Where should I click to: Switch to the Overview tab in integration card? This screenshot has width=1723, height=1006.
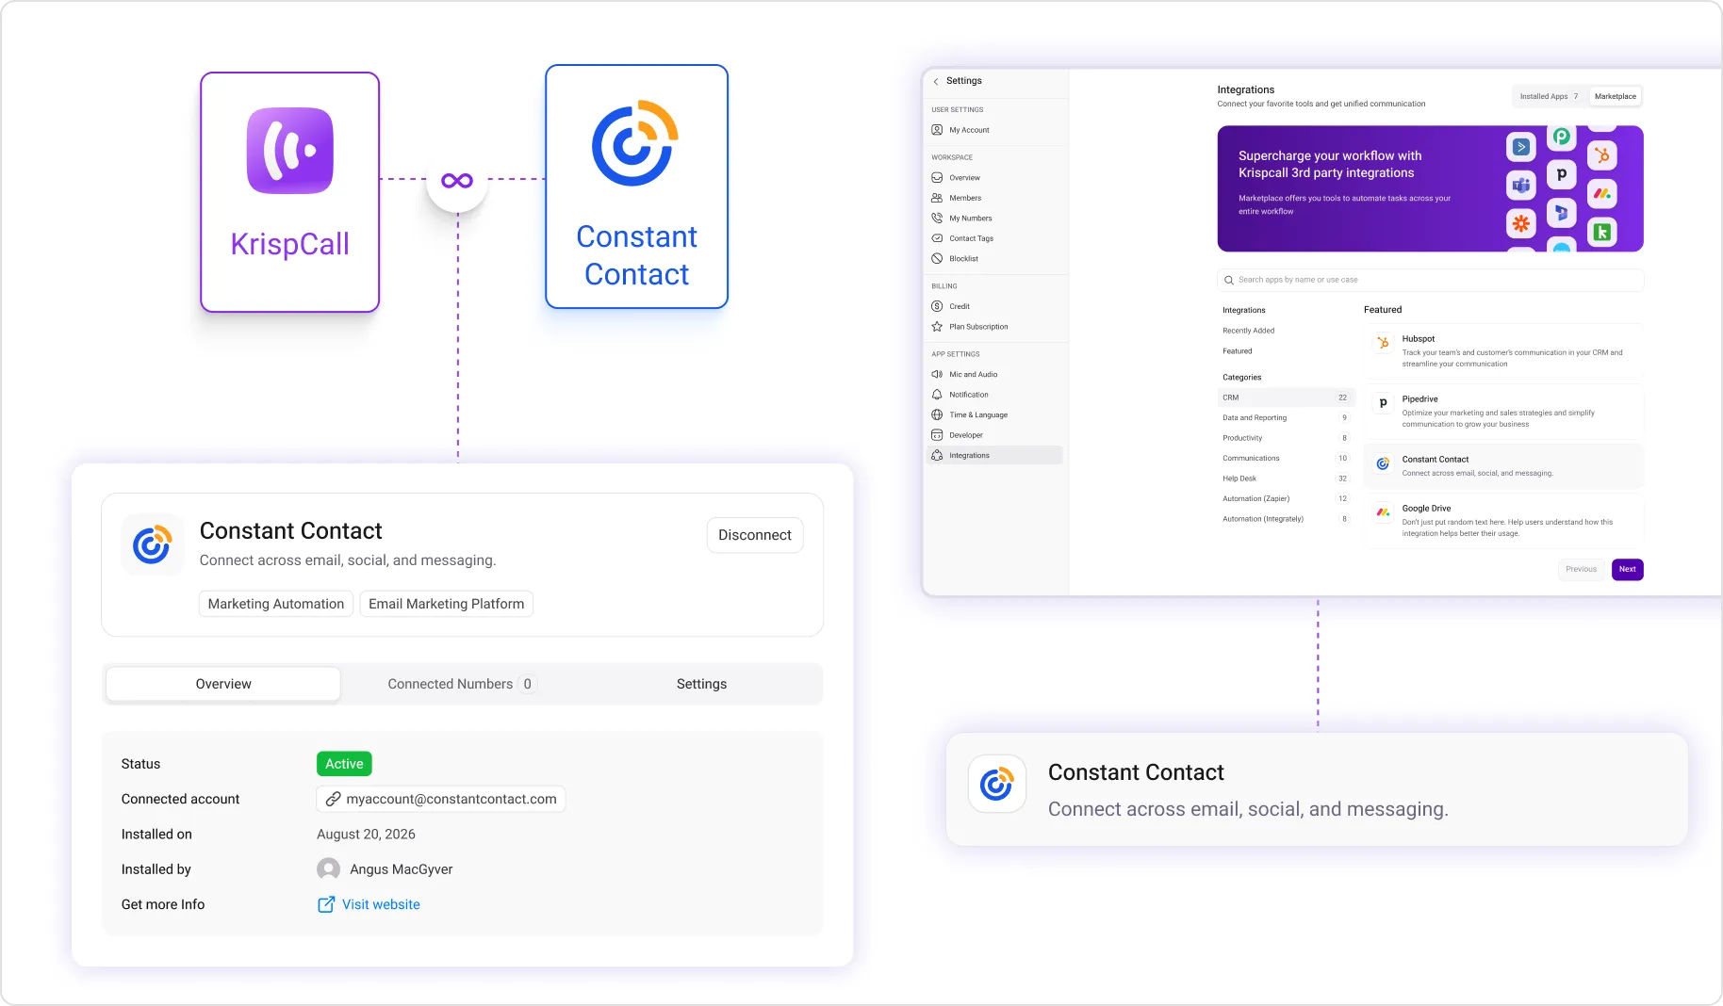[223, 684]
